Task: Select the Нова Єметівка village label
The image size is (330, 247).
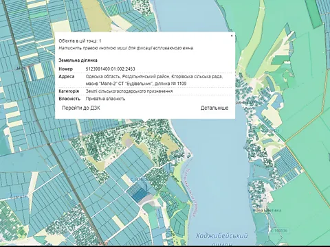Action: point(267,210)
